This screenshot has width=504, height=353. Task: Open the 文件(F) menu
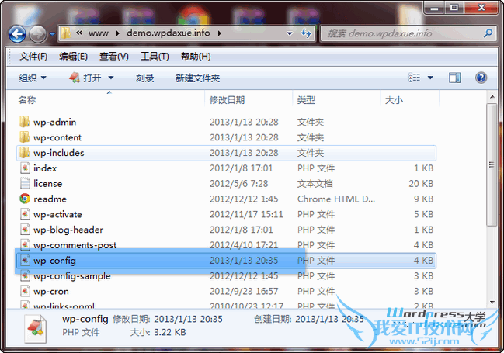(x=33, y=57)
